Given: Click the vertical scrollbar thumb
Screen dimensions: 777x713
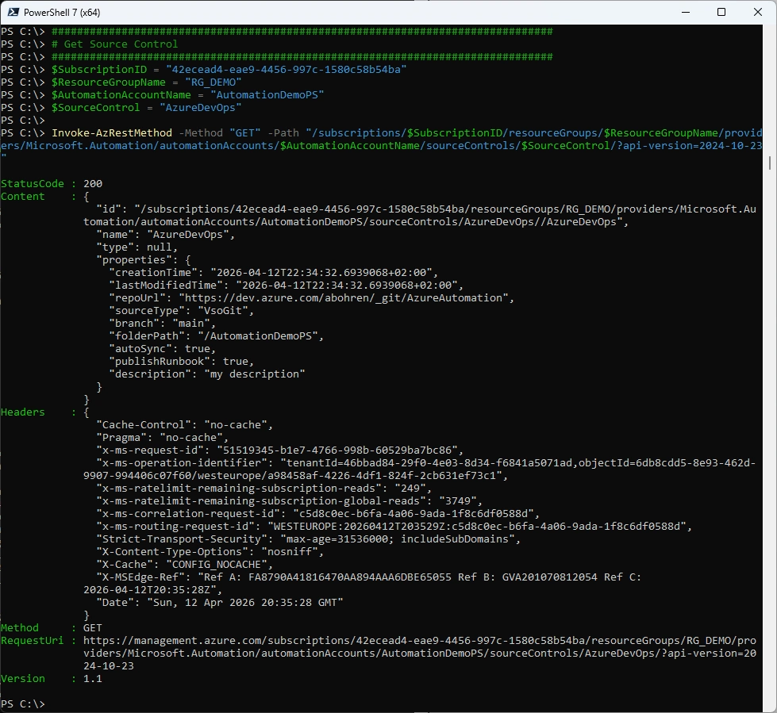Looking at the screenshot, I should [770, 163].
